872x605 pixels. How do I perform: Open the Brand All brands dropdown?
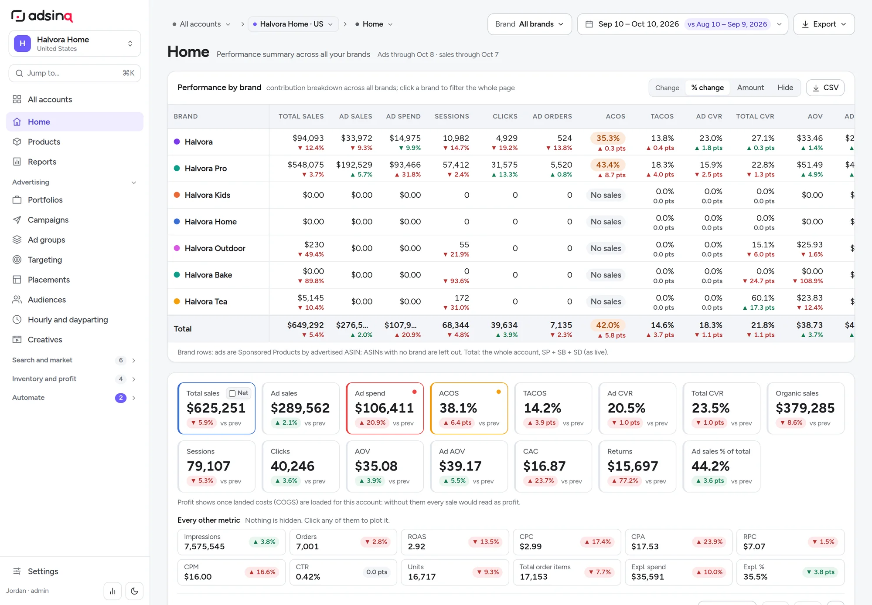(529, 24)
